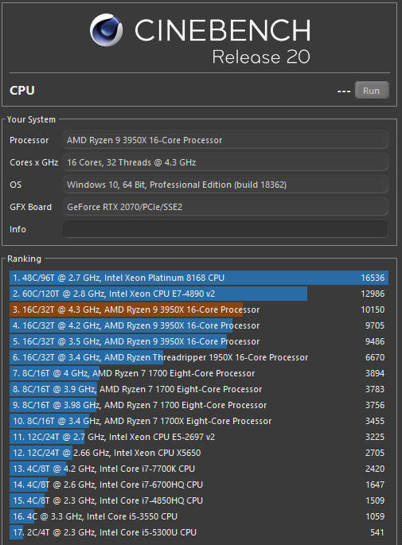Select ranking row 5 Ryzen 9 3950X at 3.5 GHz
This screenshot has width=402, height=545.
(199, 341)
